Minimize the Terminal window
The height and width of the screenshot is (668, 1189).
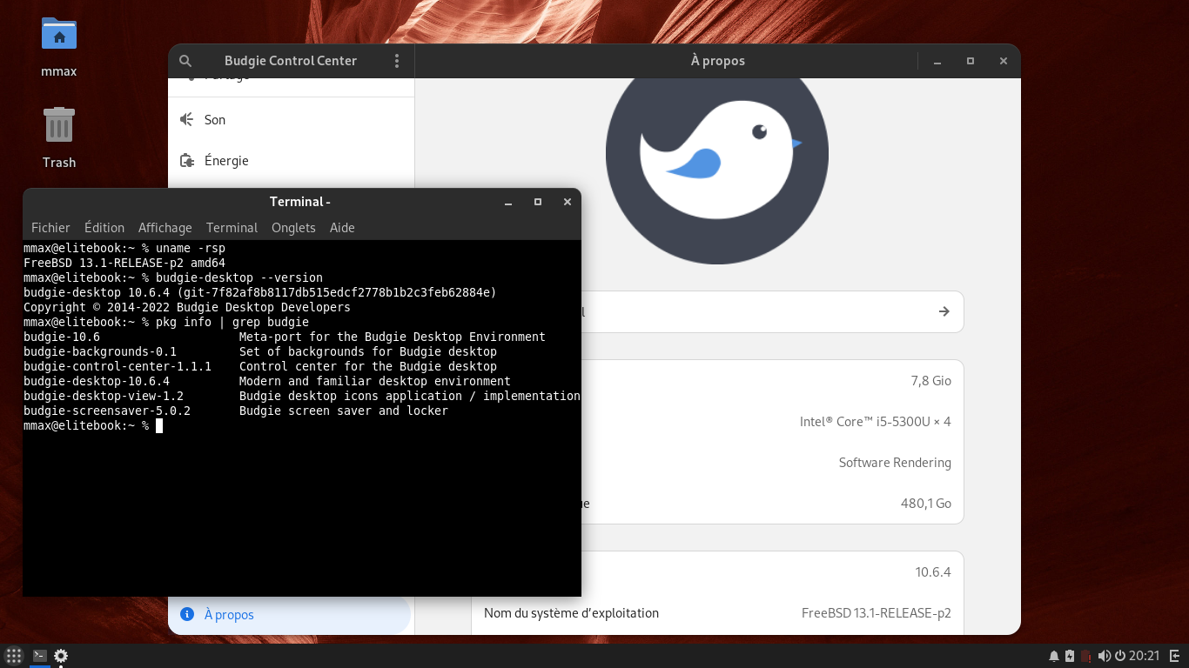click(x=508, y=202)
